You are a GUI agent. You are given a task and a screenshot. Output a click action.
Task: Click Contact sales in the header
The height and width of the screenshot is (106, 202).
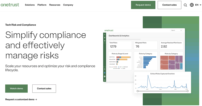(169, 5)
